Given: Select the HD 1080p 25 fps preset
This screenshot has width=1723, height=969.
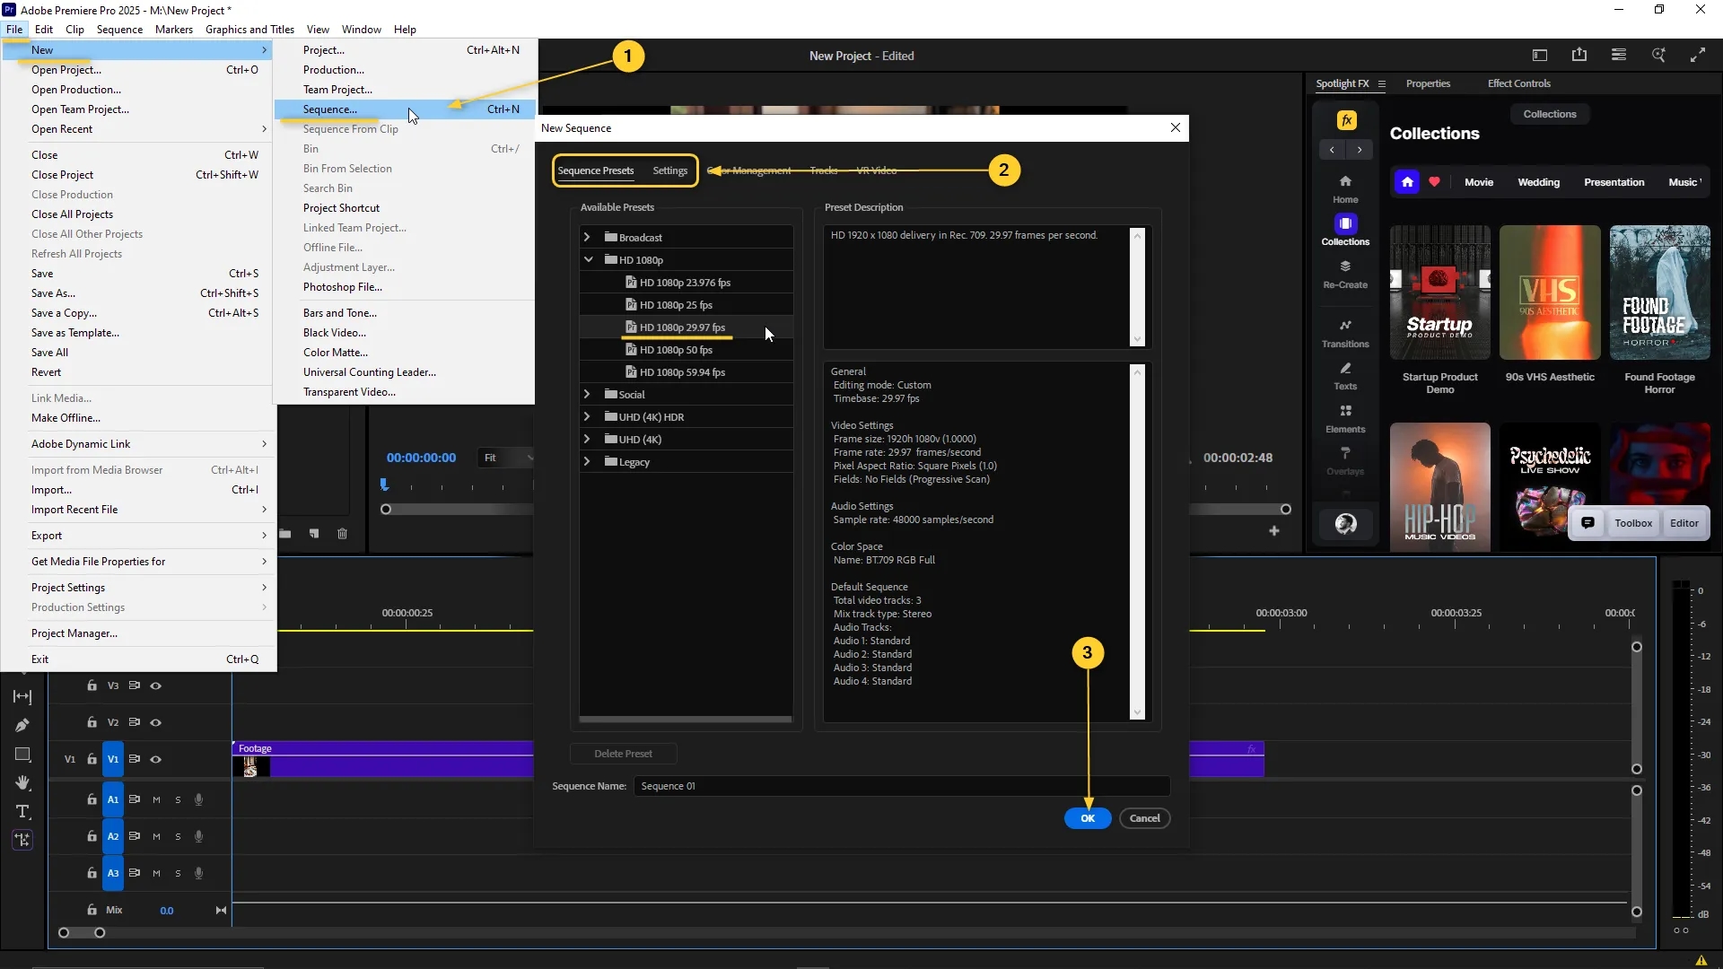Looking at the screenshot, I should pyautogui.click(x=686, y=305).
